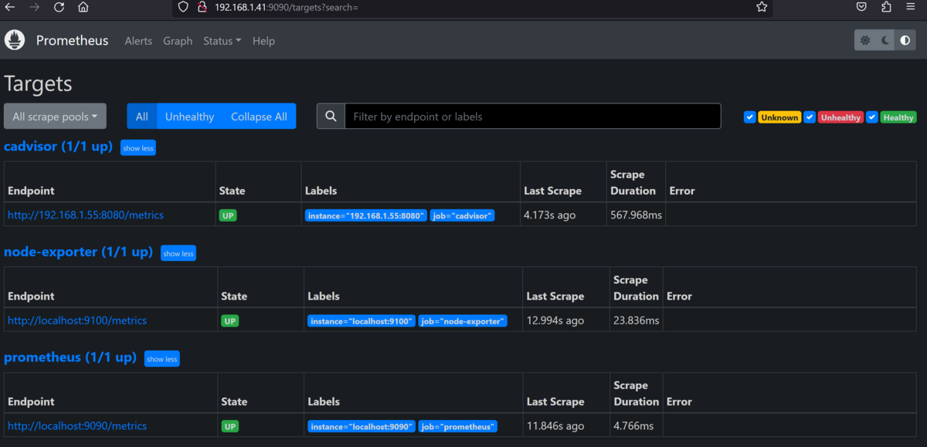Show only Unhealthy targets

pos(189,117)
